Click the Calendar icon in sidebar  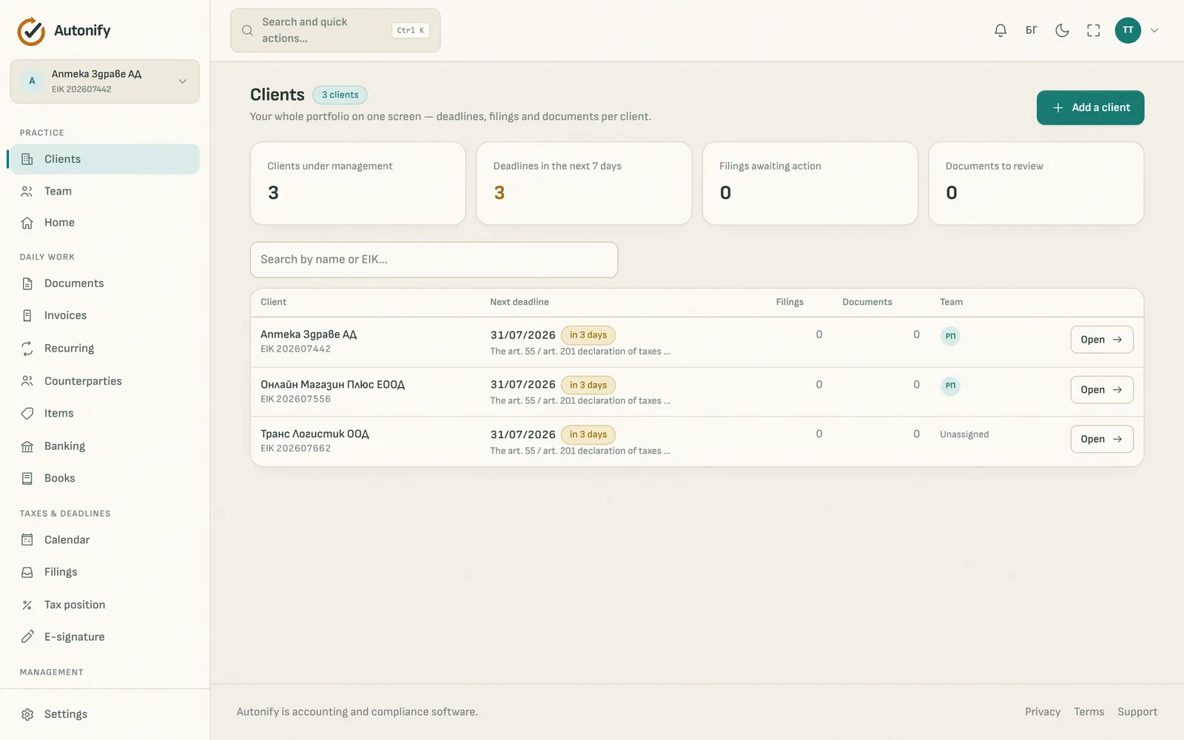27,539
